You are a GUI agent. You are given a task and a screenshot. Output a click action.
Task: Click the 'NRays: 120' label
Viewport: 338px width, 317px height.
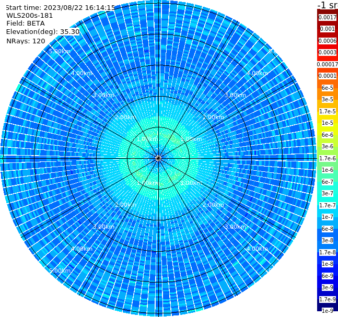[x=26, y=41]
